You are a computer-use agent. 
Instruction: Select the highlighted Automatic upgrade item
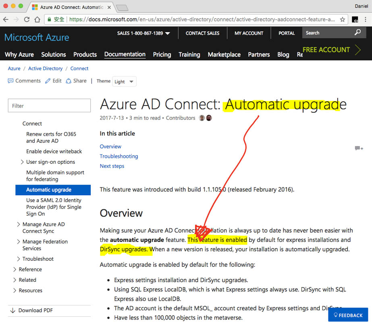click(53, 190)
